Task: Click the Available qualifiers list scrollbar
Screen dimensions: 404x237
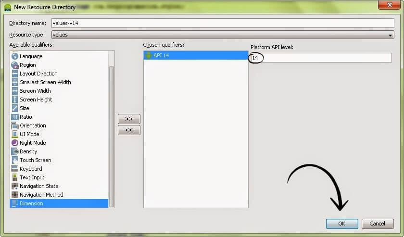Action: point(112,137)
